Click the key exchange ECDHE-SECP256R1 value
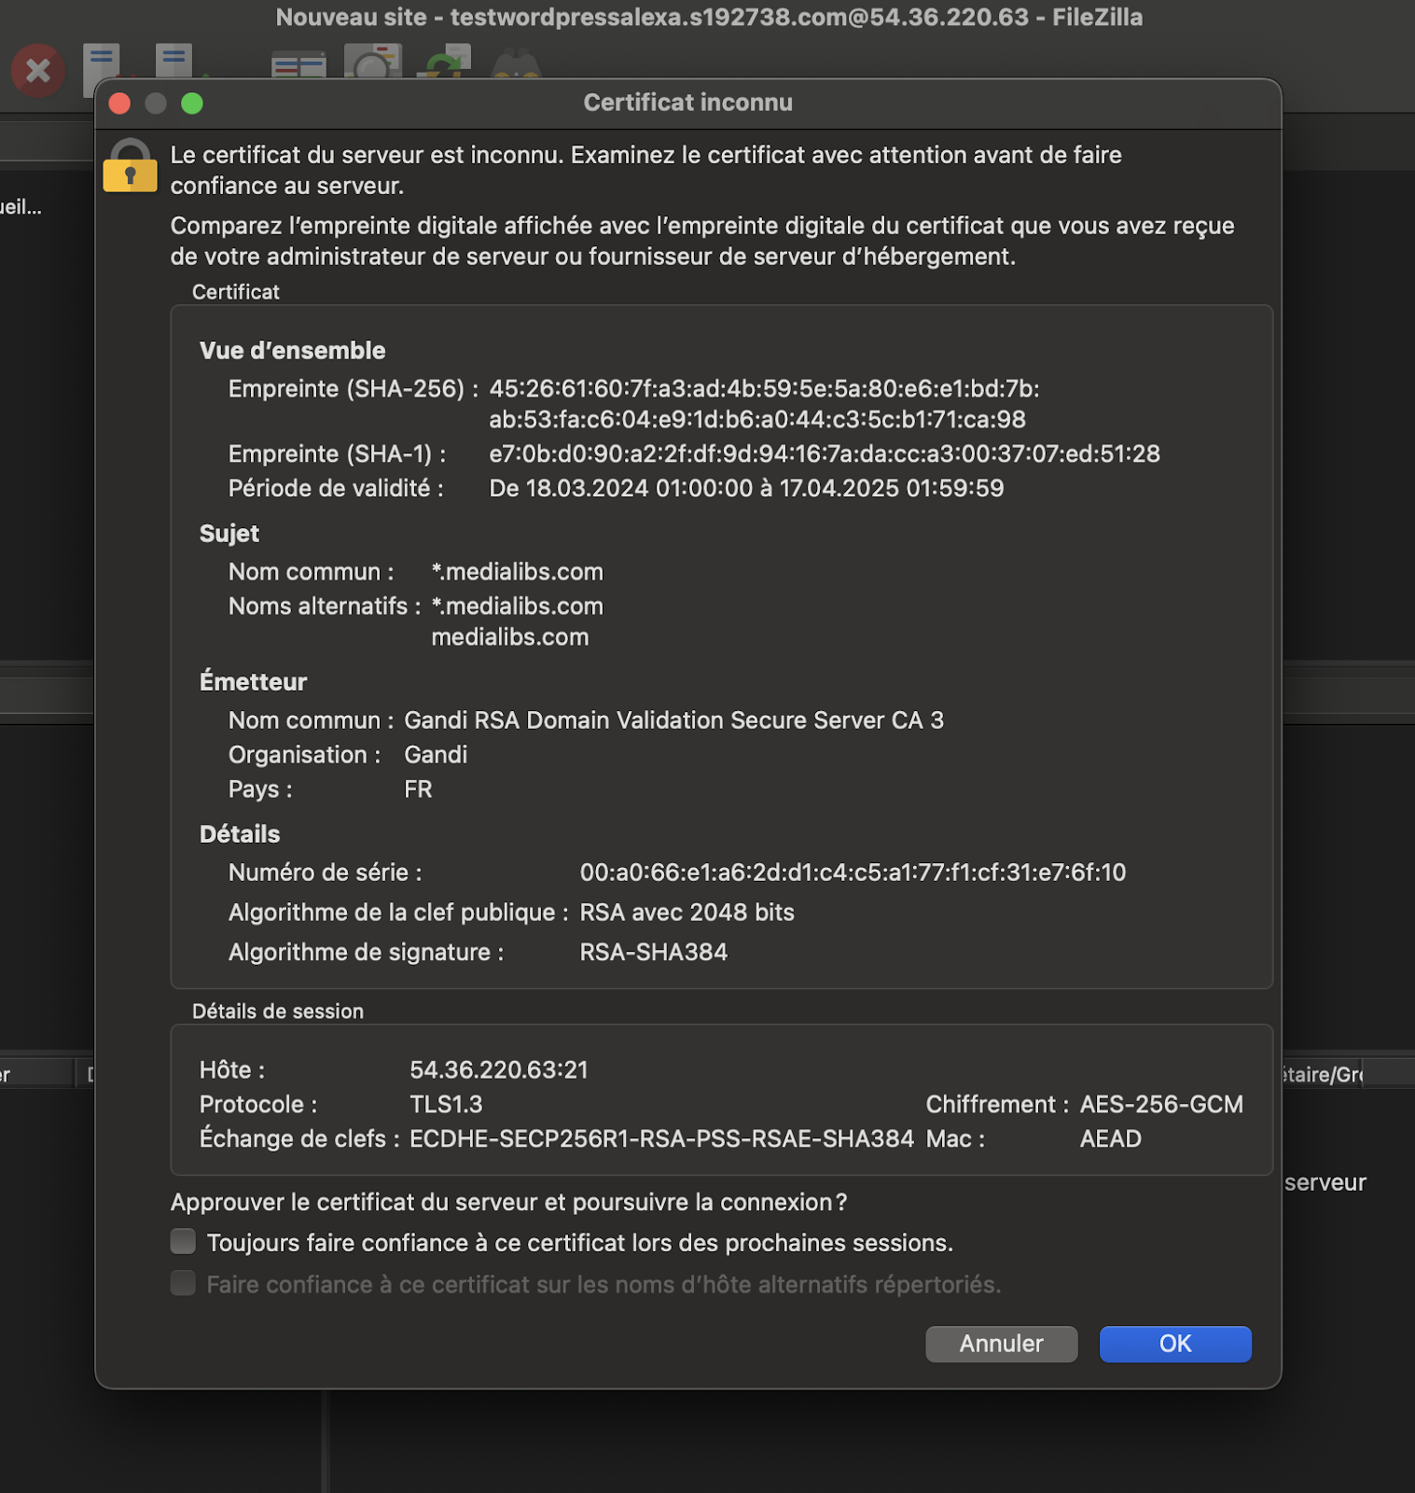Image resolution: width=1415 pixels, height=1493 pixels. [x=661, y=1138]
